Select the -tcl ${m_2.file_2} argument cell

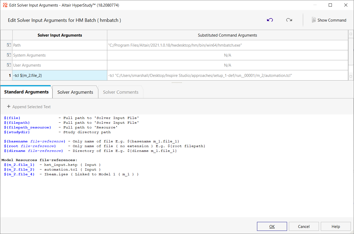(60, 76)
